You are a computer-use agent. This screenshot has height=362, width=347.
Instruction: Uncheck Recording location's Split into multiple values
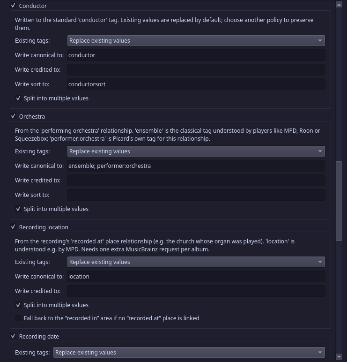coord(18,305)
